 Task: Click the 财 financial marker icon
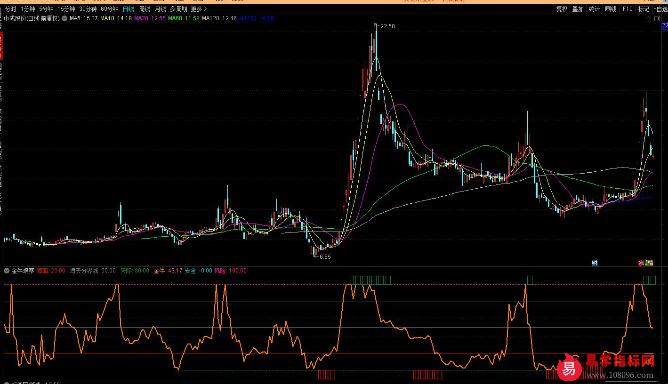tap(595, 263)
